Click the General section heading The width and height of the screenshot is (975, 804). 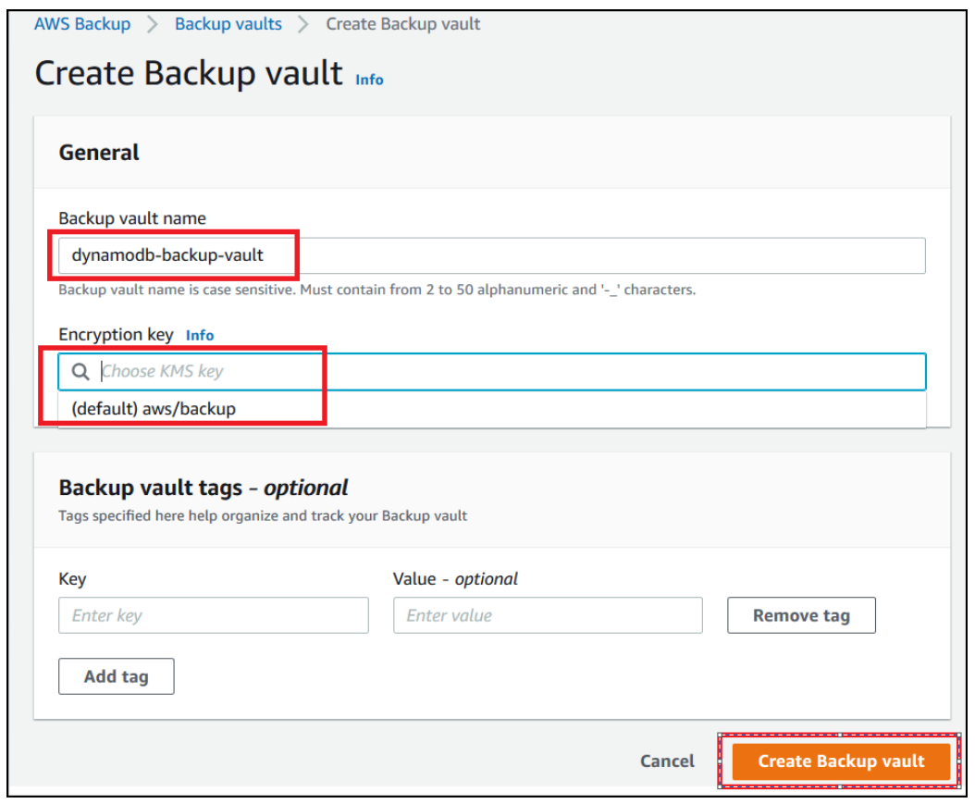(99, 153)
